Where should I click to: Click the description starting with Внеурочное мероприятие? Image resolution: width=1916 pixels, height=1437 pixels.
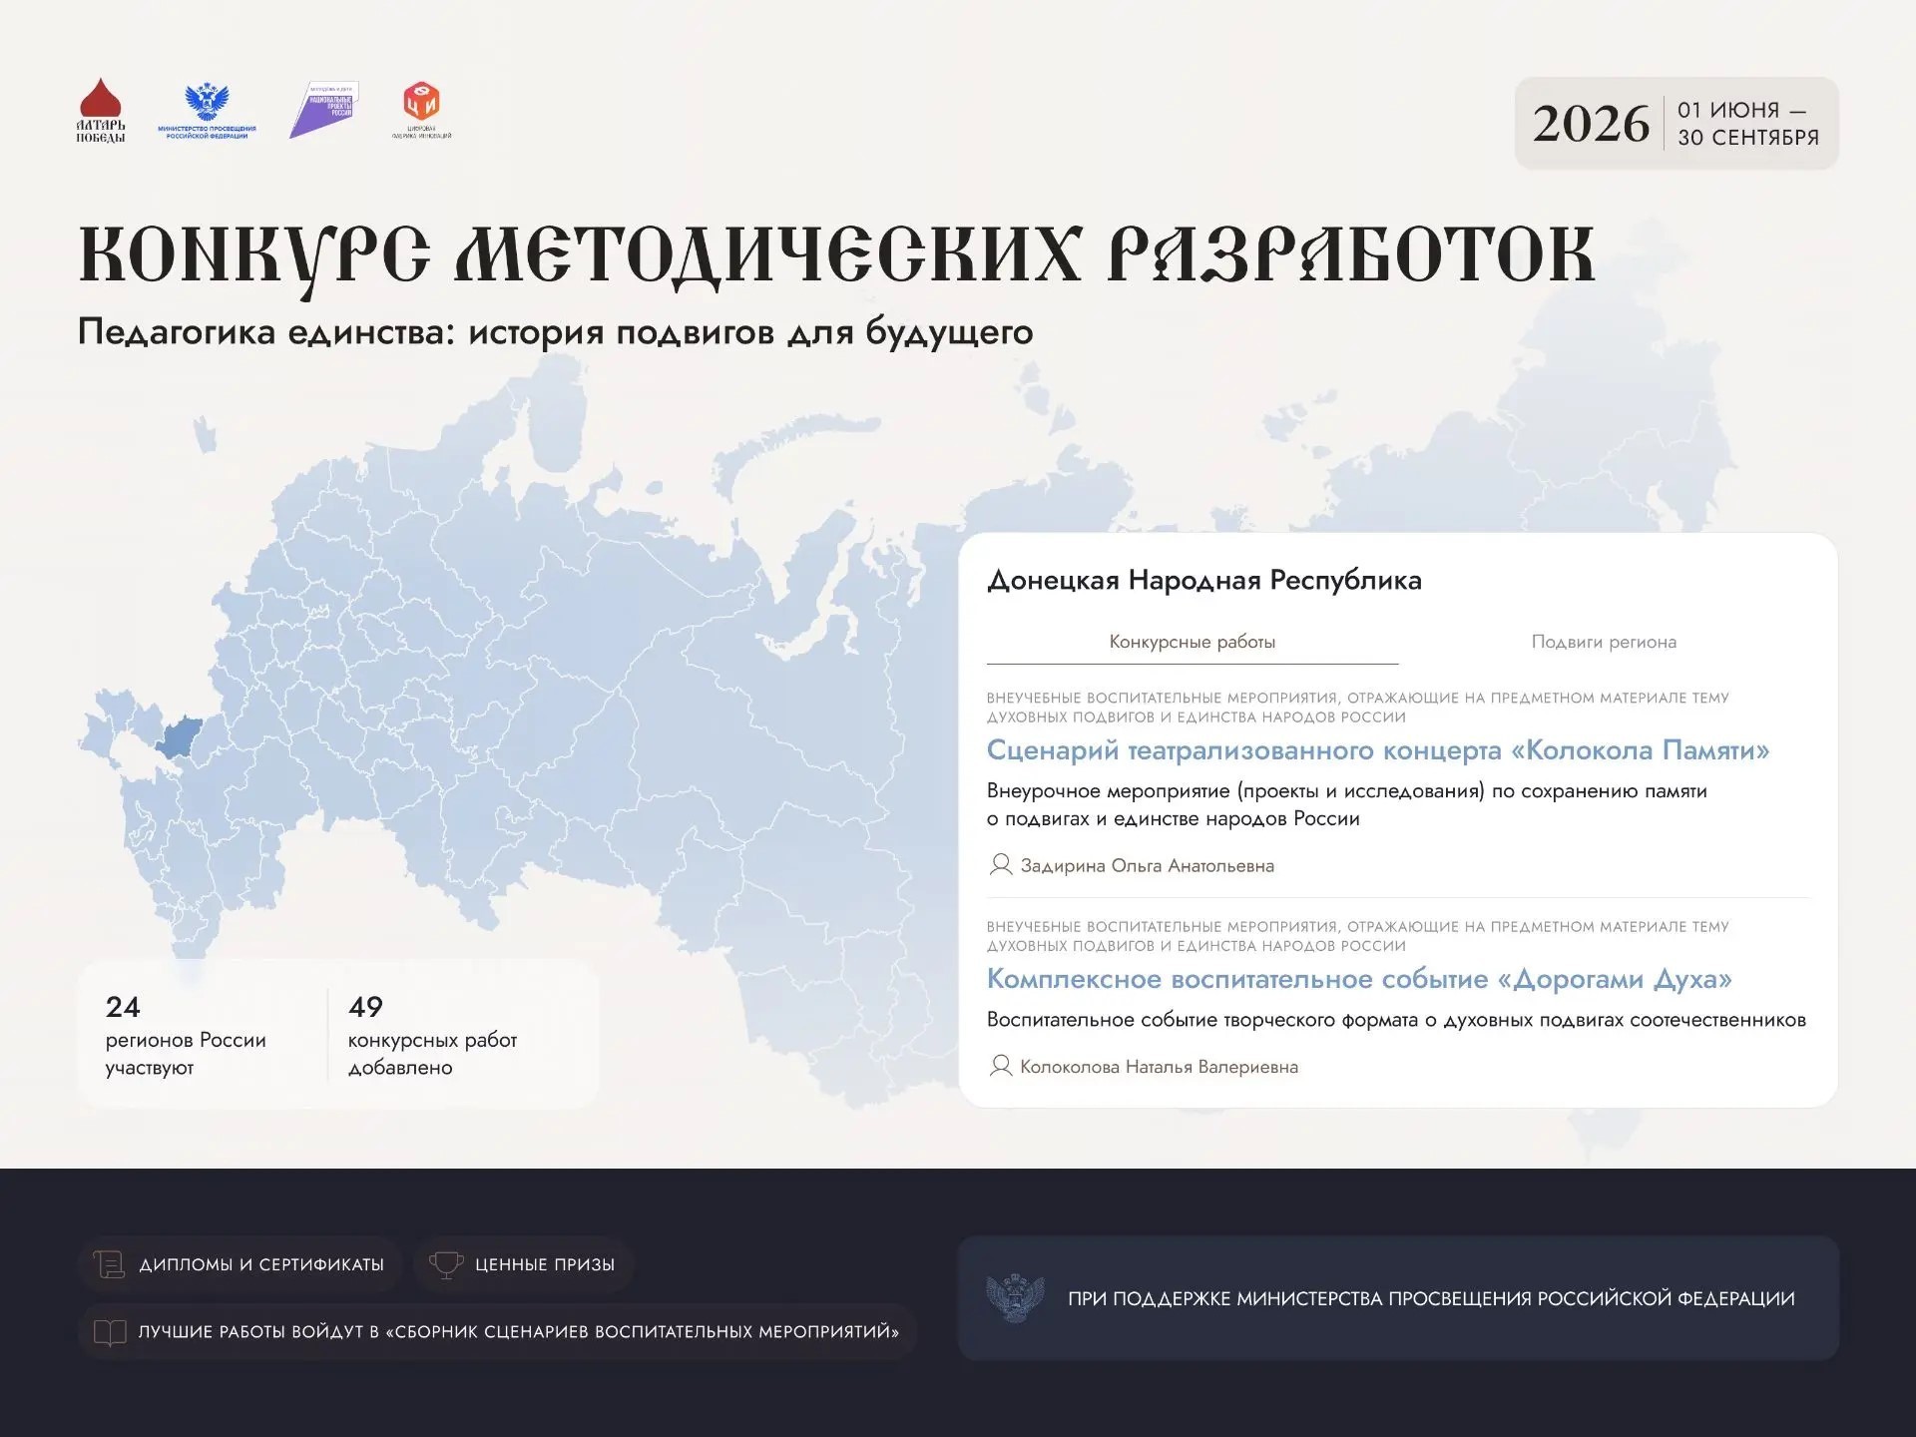coord(1347,804)
